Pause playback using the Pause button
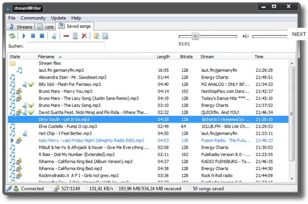Screen dimensions: 308x204 coord(33,36)
